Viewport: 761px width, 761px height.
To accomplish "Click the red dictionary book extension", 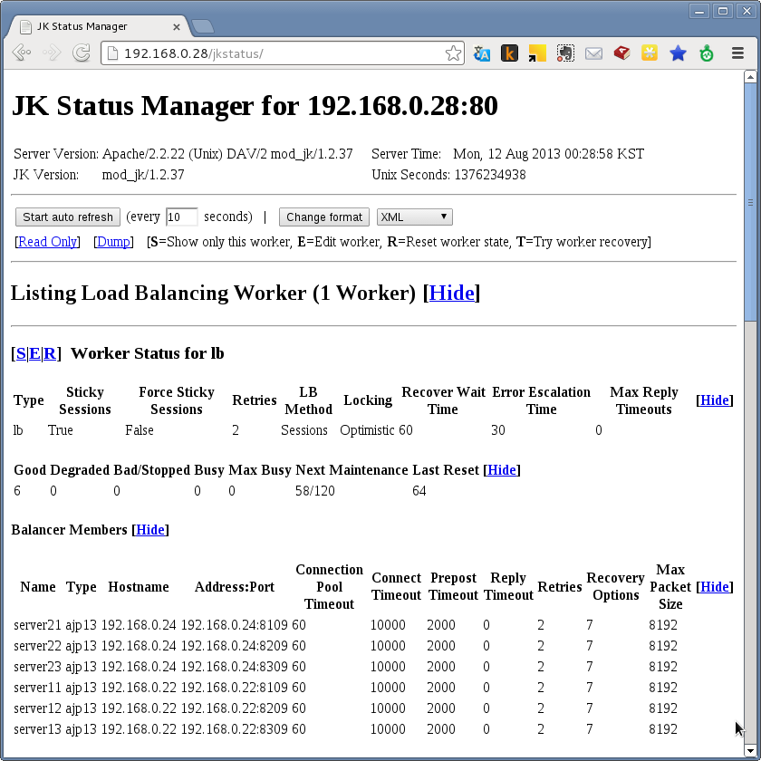I will (x=621, y=53).
